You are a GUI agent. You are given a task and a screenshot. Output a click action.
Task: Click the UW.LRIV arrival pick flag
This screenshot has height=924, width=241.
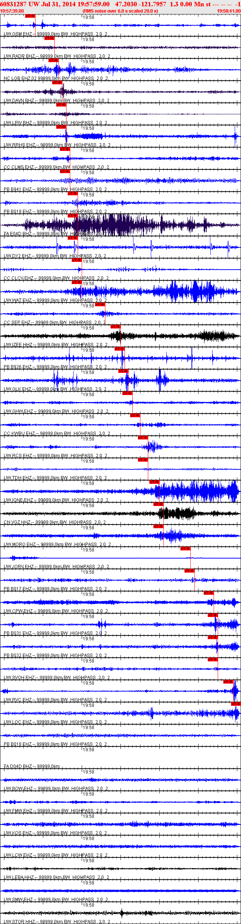coord(61,105)
